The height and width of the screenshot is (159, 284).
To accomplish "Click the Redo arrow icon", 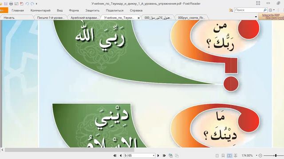I will tap(32, 4).
